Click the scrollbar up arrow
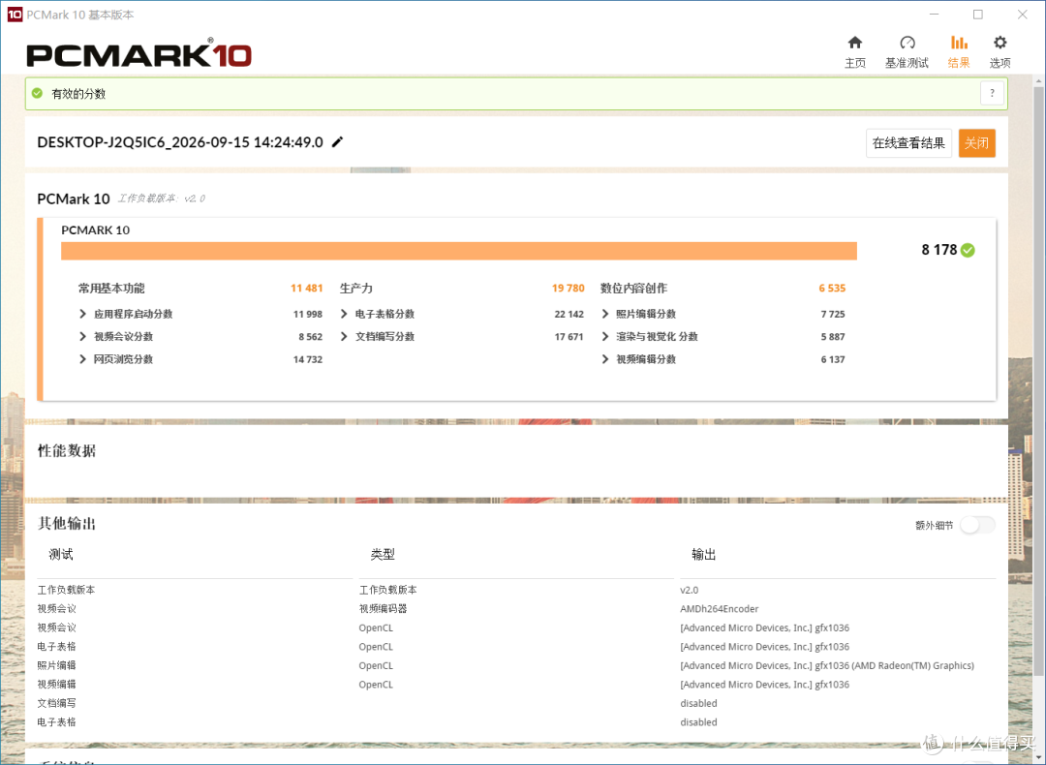The height and width of the screenshot is (765, 1046). click(1038, 80)
